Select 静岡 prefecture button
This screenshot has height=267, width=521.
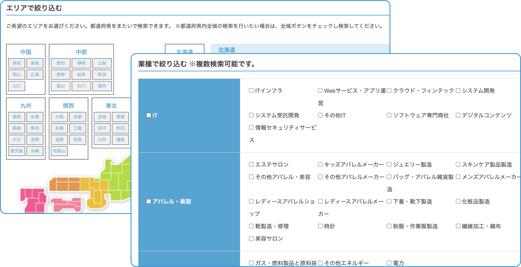[x=81, y=63]
